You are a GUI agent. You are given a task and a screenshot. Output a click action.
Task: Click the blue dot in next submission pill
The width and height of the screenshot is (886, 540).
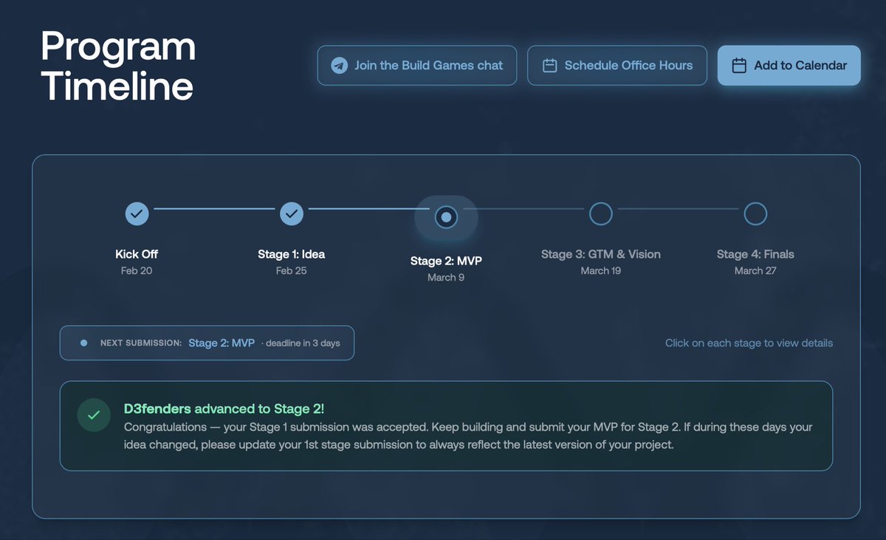pyautogui.click(x=83, y=343)
